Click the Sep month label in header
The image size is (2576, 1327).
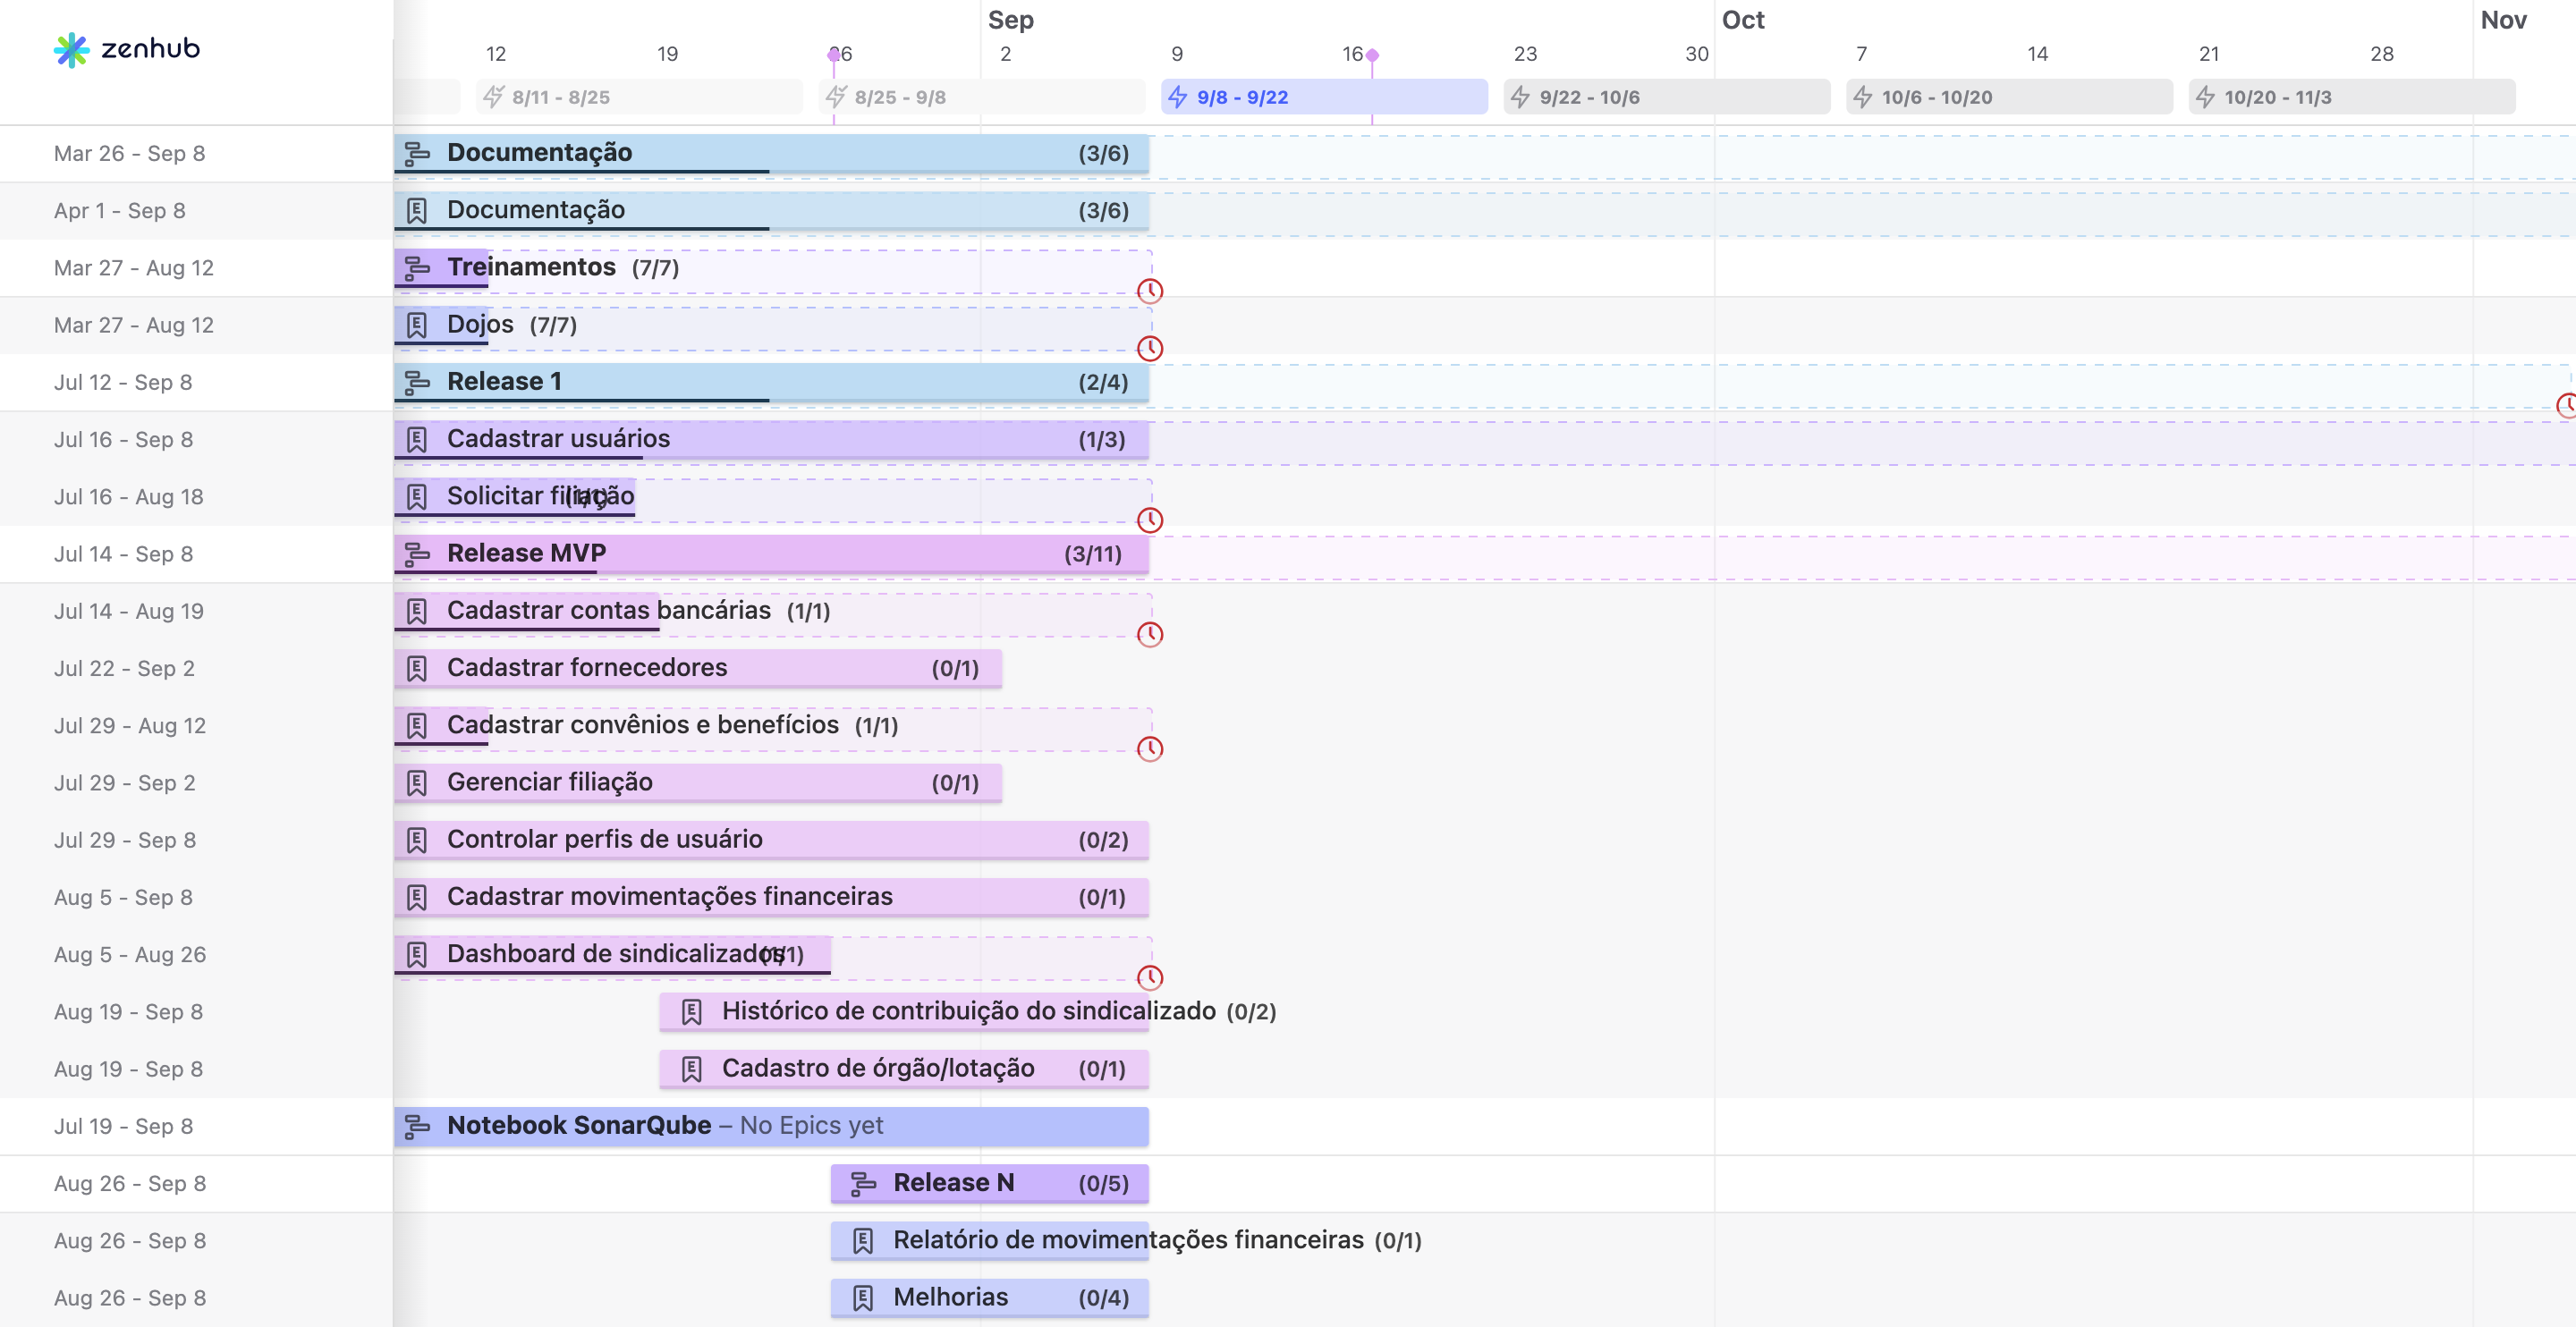[x=1011, y=20]
